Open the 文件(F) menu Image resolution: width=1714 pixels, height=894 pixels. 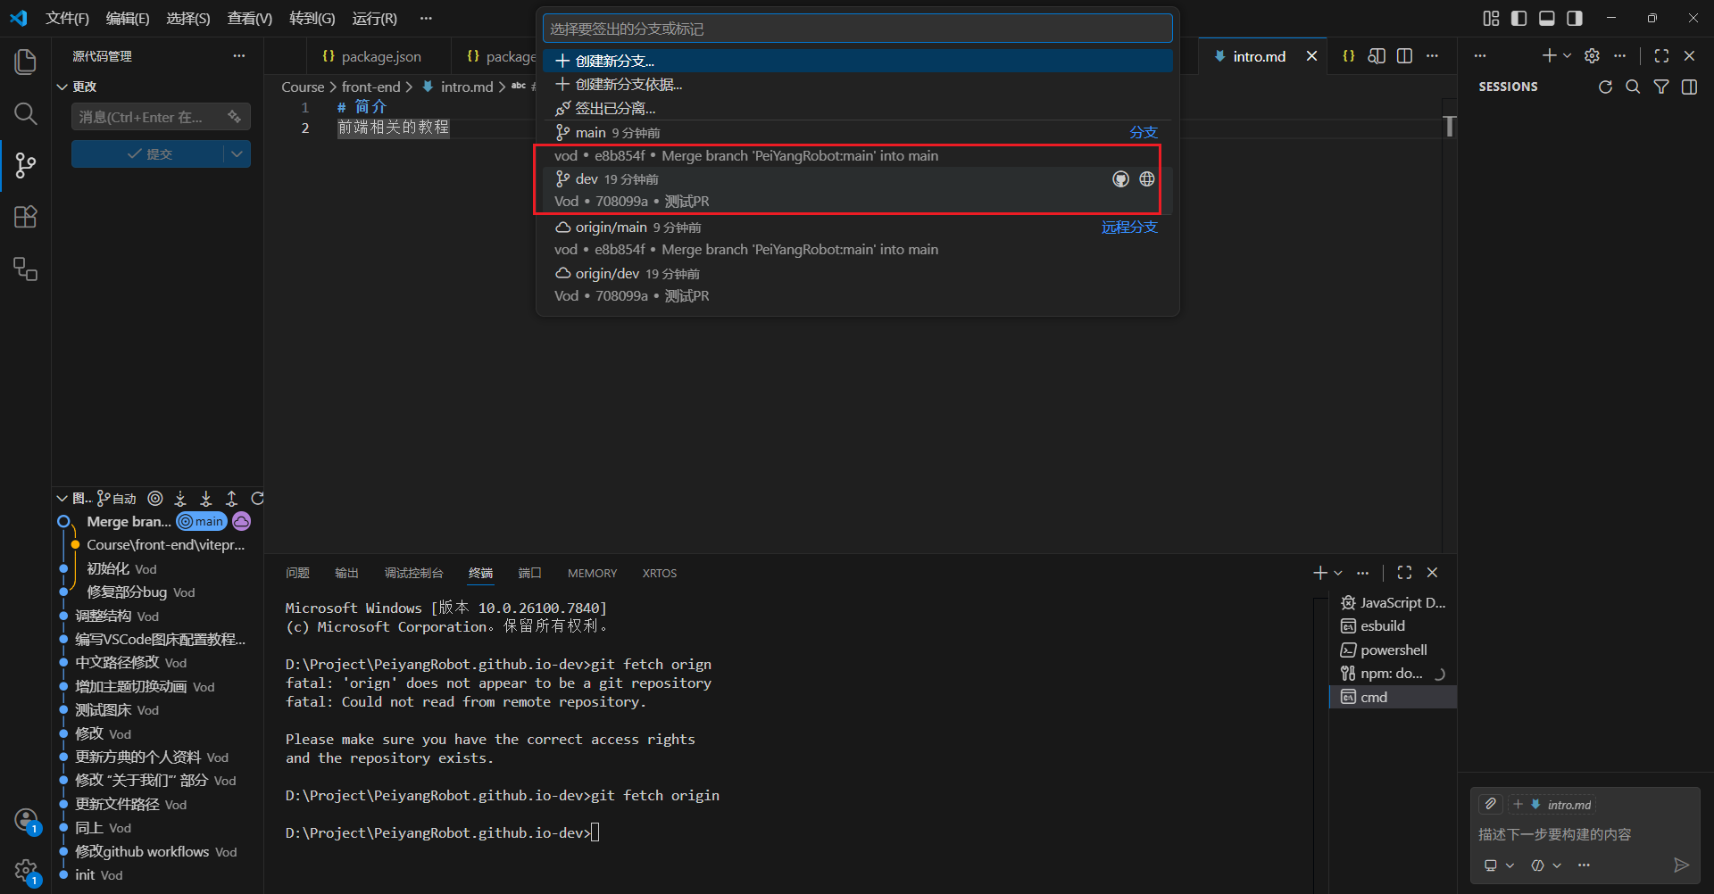pyautogui.click(x=68, y=18)
